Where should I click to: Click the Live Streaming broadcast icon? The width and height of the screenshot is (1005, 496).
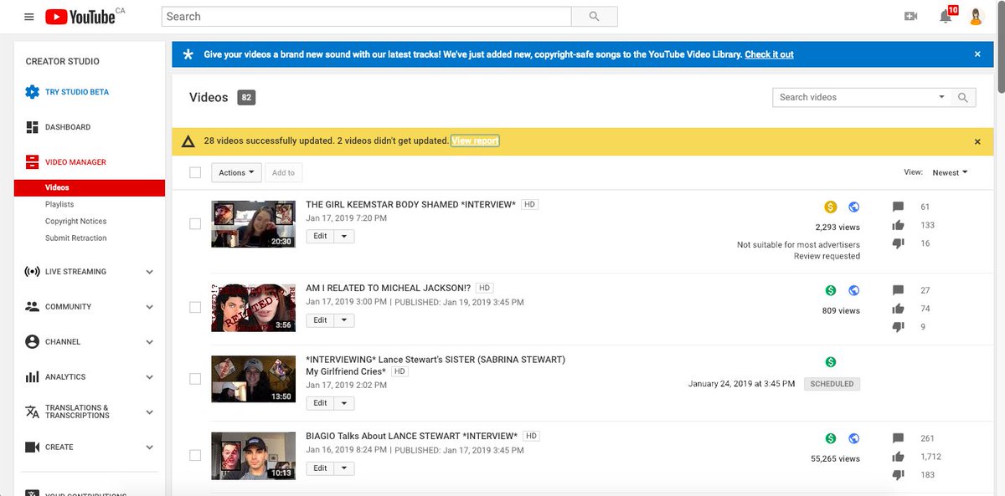click(32, 272)
